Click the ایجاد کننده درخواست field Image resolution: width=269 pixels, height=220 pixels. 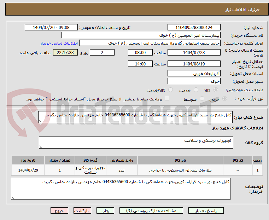tap(150, 43)
